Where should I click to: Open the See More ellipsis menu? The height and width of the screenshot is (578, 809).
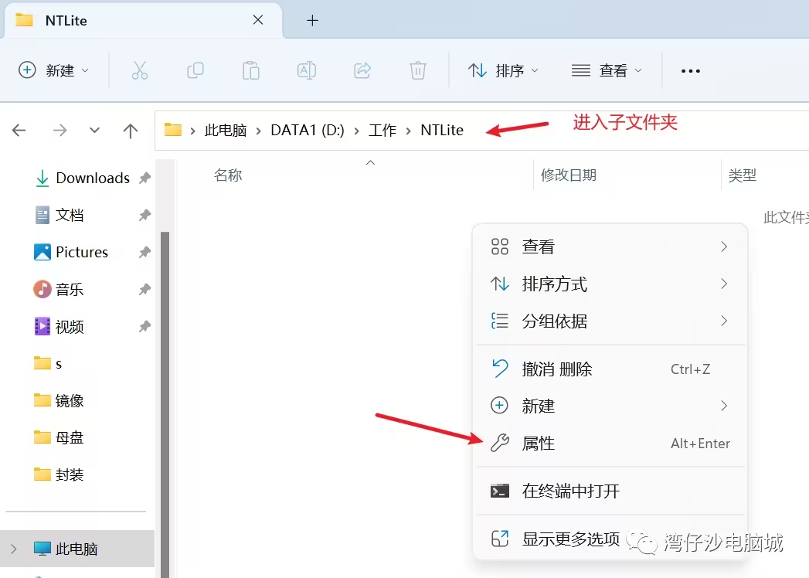pyautogui.click(x=690, y=70)
